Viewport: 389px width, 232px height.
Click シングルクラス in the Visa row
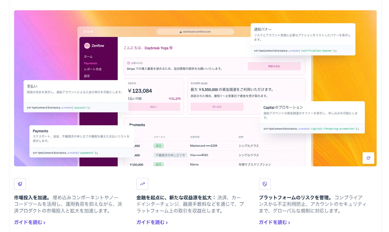[249, 155]
